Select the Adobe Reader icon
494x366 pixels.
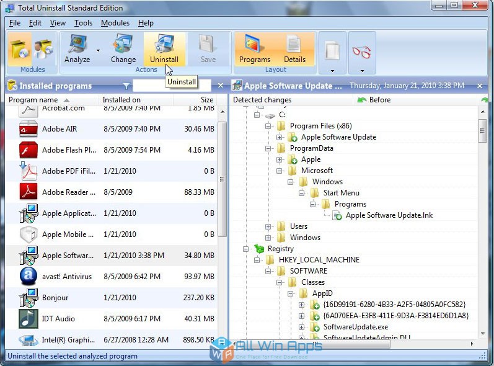(x=29, y=192)
